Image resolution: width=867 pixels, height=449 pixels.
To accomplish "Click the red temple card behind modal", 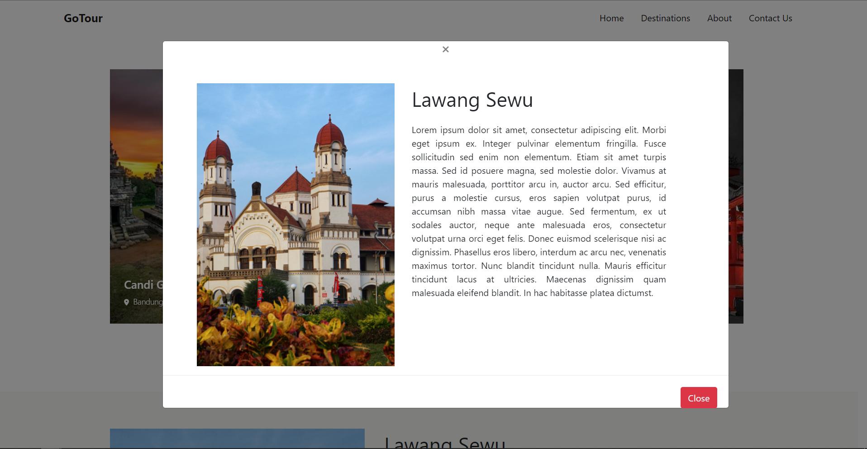I will click(736, 196).
